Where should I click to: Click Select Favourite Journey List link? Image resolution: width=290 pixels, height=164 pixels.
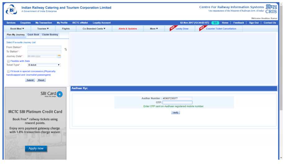tap(21, 42)
